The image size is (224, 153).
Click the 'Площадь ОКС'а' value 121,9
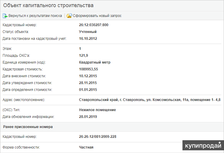[x=84, y=56]
